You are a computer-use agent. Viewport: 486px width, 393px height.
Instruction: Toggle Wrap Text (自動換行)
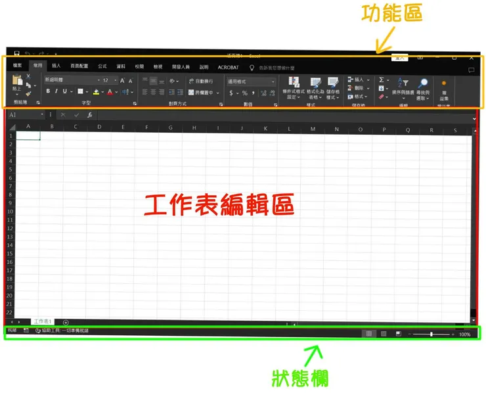201,81
